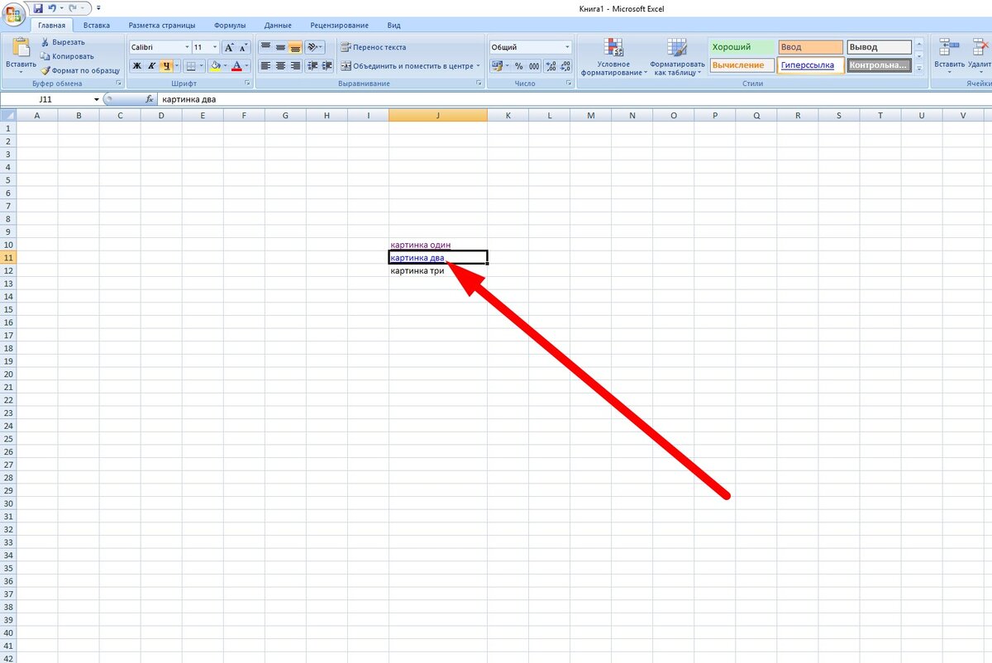Image resolution: width=992 pixels, height=663 pixels.
Task: Open Число dialog launcher
Action: pos(567,83)
